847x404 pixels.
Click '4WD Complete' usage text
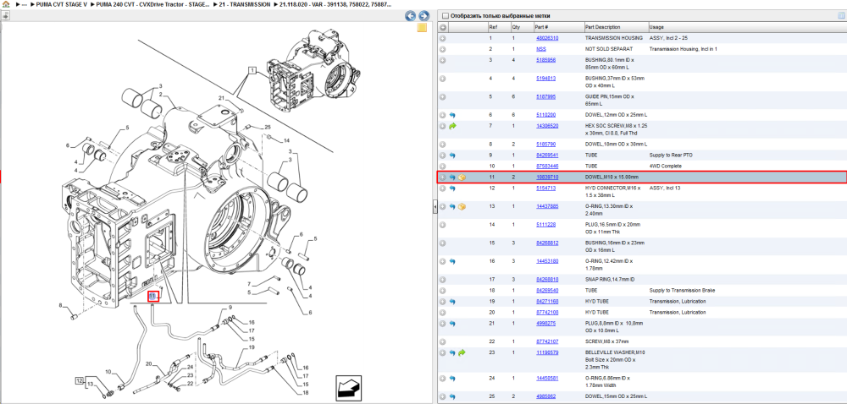[x=666, y=166]
